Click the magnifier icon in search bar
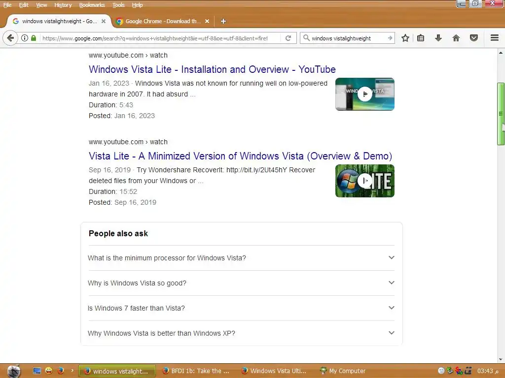This screenshot has height=378, width=505. (x=306, y=38)
